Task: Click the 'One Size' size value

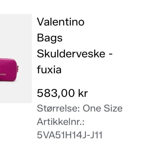Action: click(x=103, y=108)
